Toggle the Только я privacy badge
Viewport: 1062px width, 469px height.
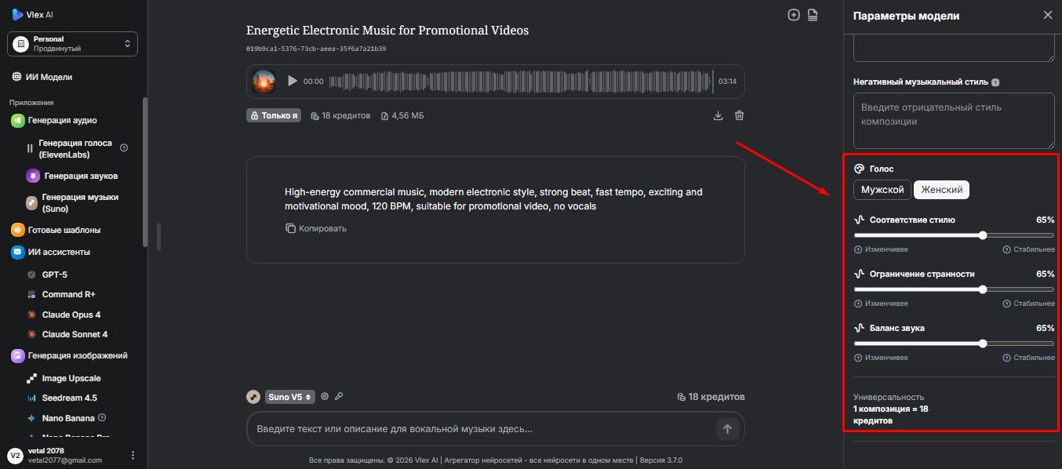tap(275, 116)
